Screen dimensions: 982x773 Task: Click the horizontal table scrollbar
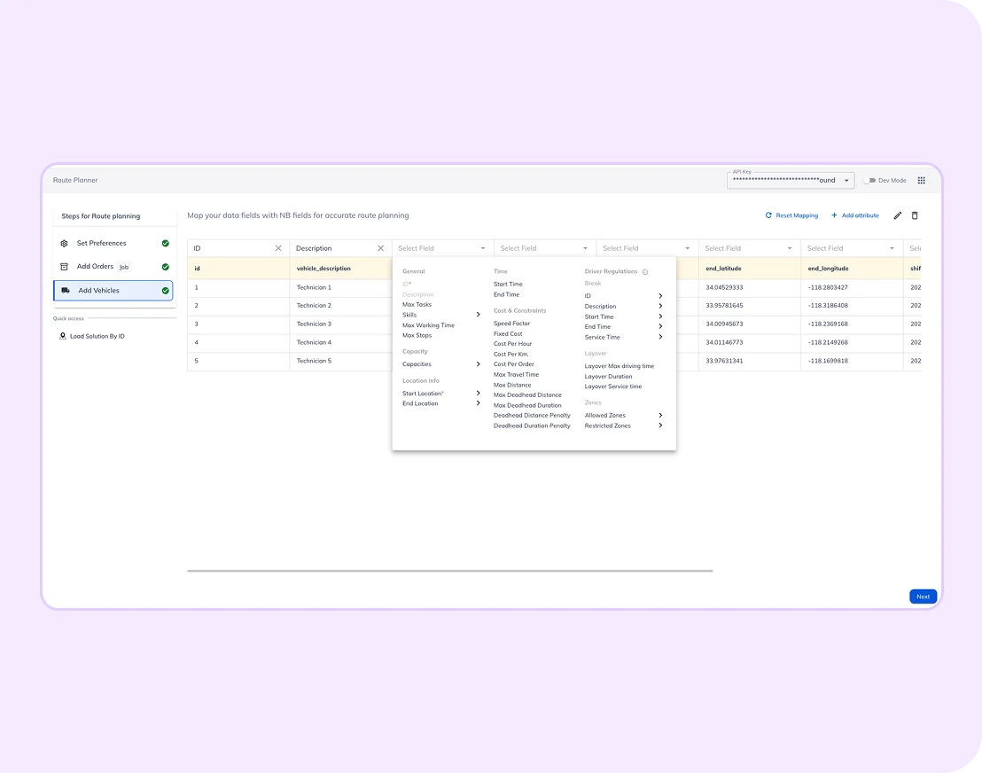tap(449, 571)
